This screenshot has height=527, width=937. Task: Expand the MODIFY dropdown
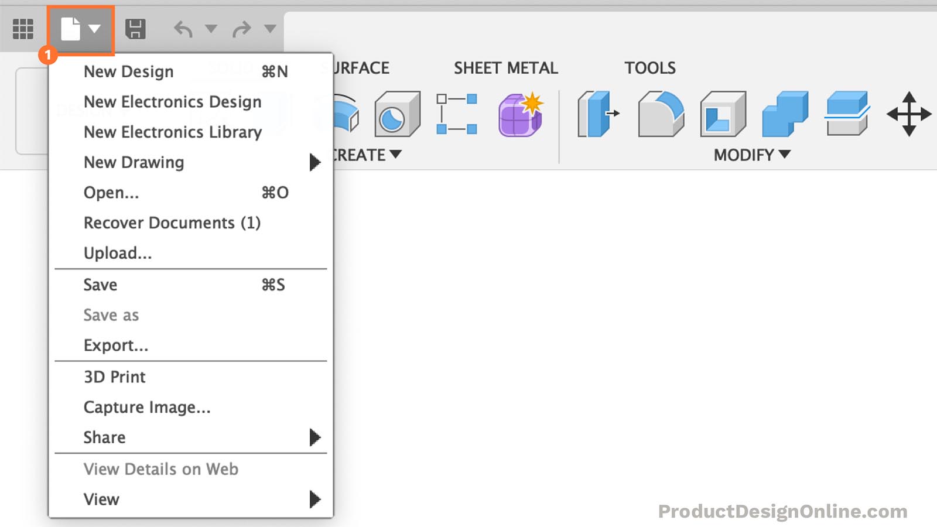point(752,155)
